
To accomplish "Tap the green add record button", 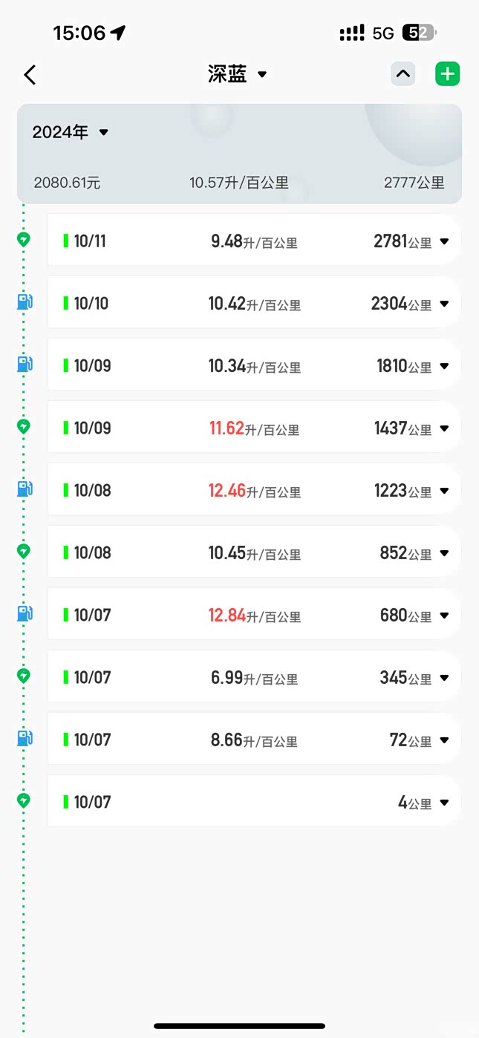I will click(447, 74).
